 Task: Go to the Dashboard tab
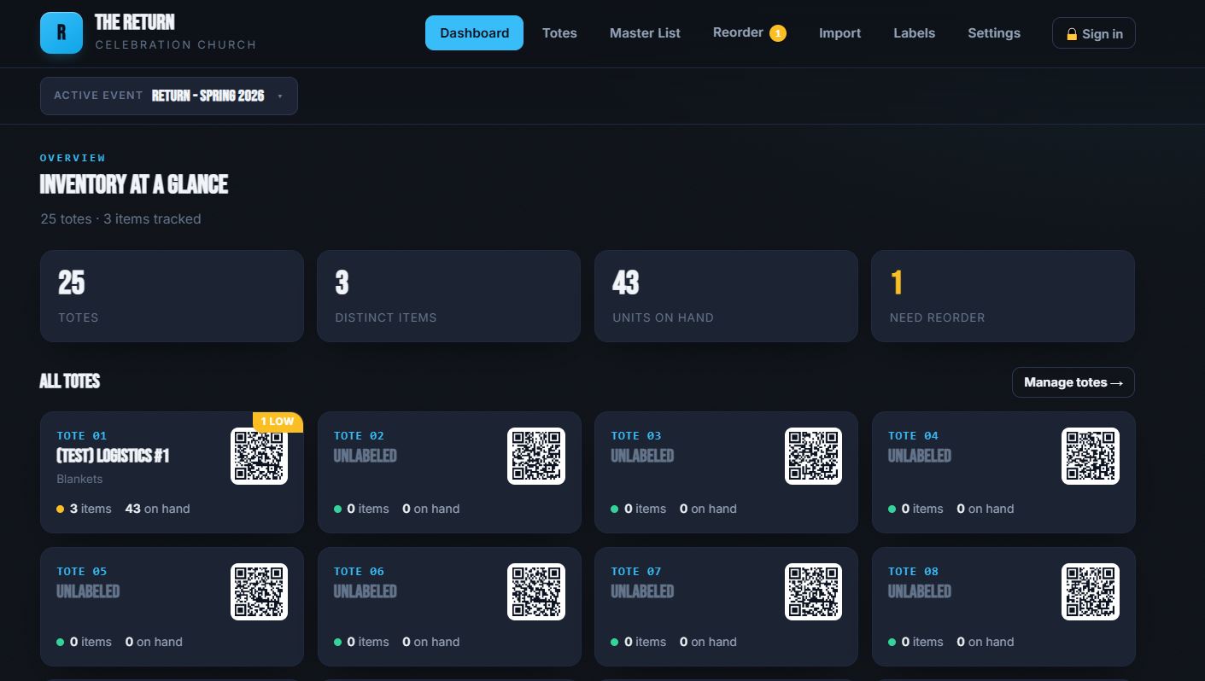[x=474, y=33]
